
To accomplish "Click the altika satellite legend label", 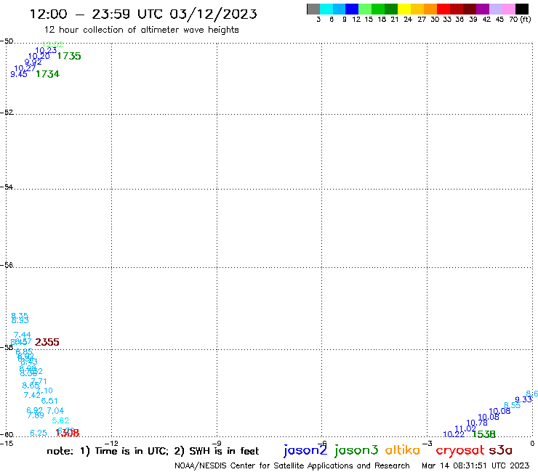I will pyautogui.click(x=403, y=449).
